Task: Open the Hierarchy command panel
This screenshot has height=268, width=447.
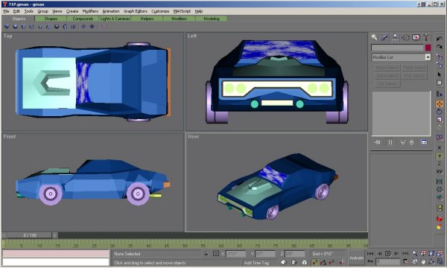Action: pyautogui.click(x=395, y=37)
